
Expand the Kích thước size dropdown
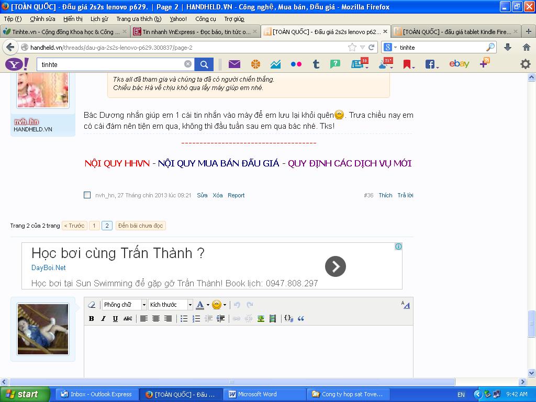click(x=171, y=305)
